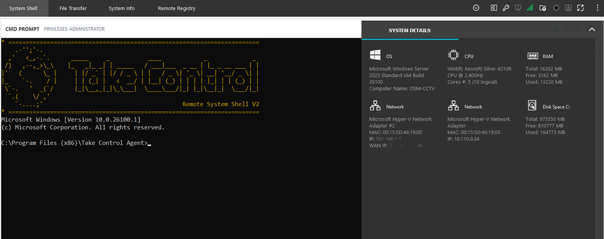The height and width of the screenshot is (239, 604).
Task: Click the CPU chip icon
Action: [x=454, y=55]
